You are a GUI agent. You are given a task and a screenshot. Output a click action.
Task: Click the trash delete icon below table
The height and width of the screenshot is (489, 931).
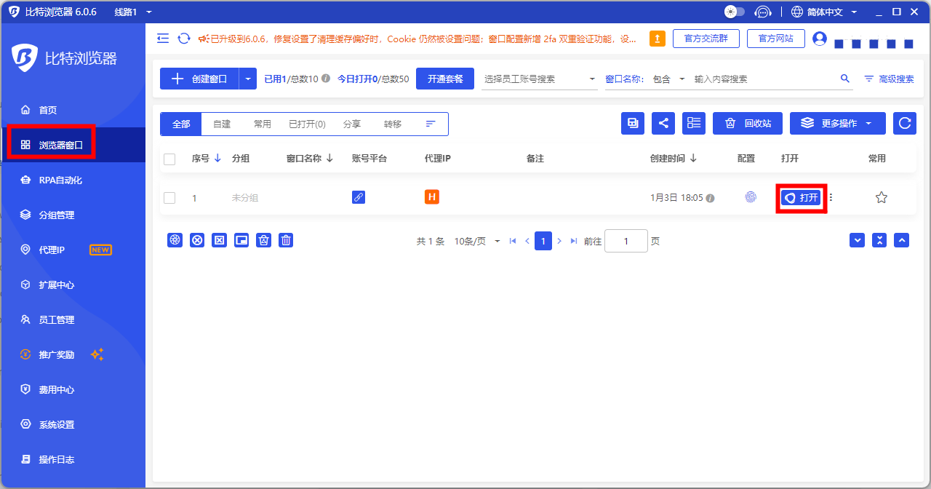pos(286,240)
